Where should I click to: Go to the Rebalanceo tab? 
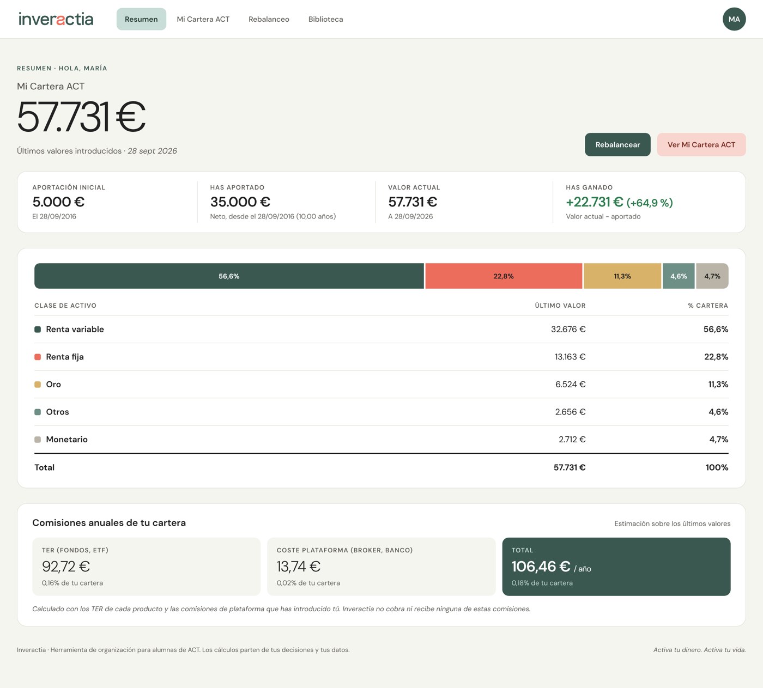point(269,19)
